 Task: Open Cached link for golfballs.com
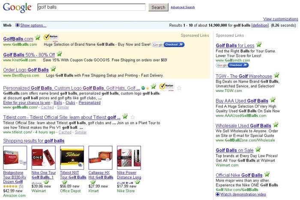(47, 107)
